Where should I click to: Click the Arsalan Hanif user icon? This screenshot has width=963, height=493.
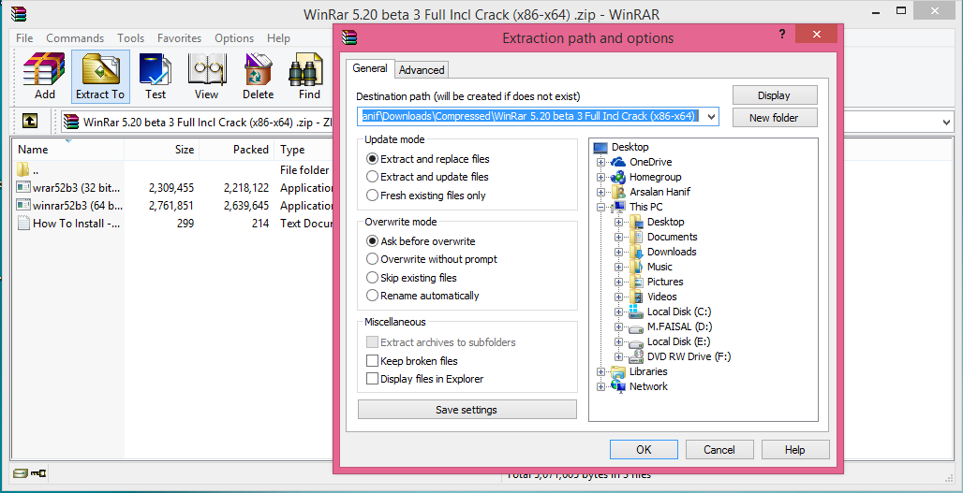618,192
